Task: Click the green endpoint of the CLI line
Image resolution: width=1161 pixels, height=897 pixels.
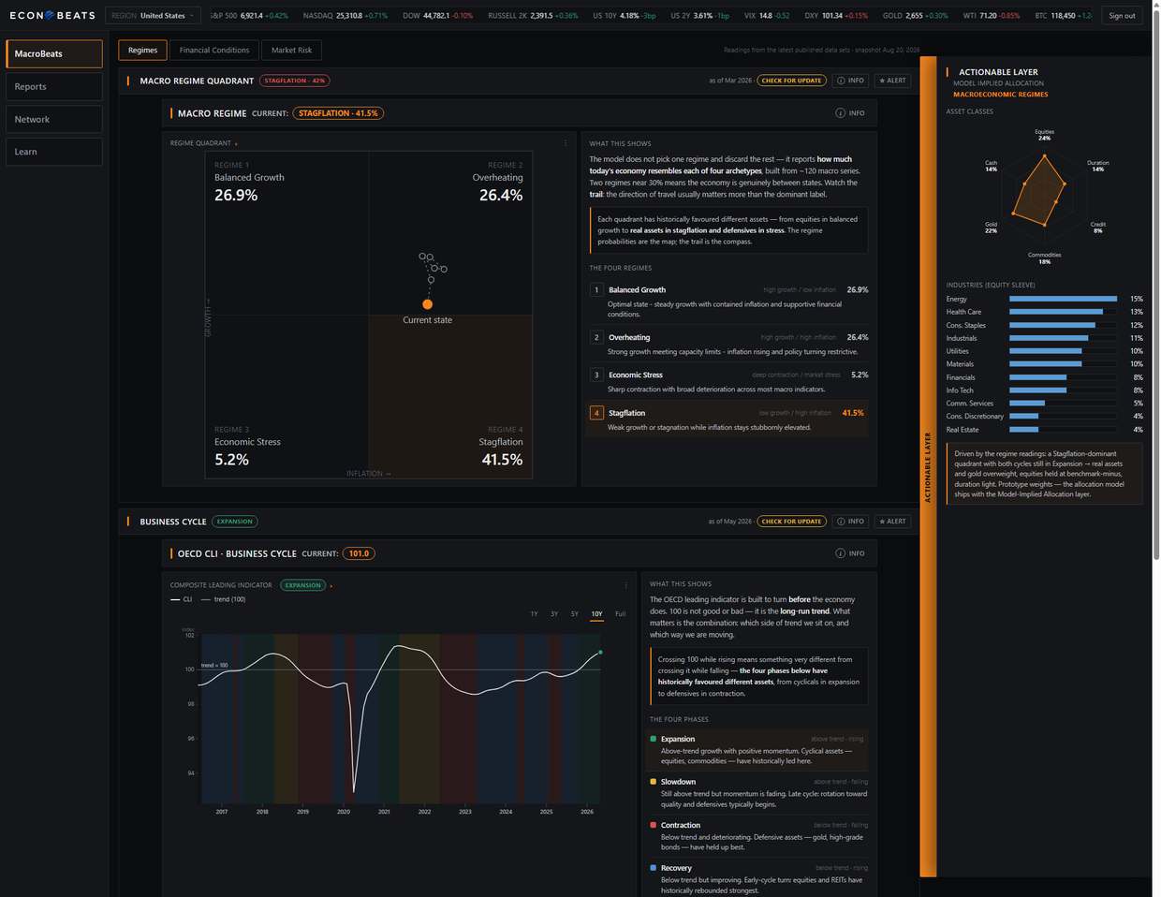Action: 600,652
